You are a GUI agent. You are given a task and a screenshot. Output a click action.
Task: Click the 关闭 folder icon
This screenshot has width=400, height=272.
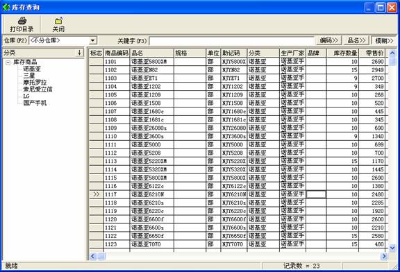pyautogui.click(x=59, y=21)
